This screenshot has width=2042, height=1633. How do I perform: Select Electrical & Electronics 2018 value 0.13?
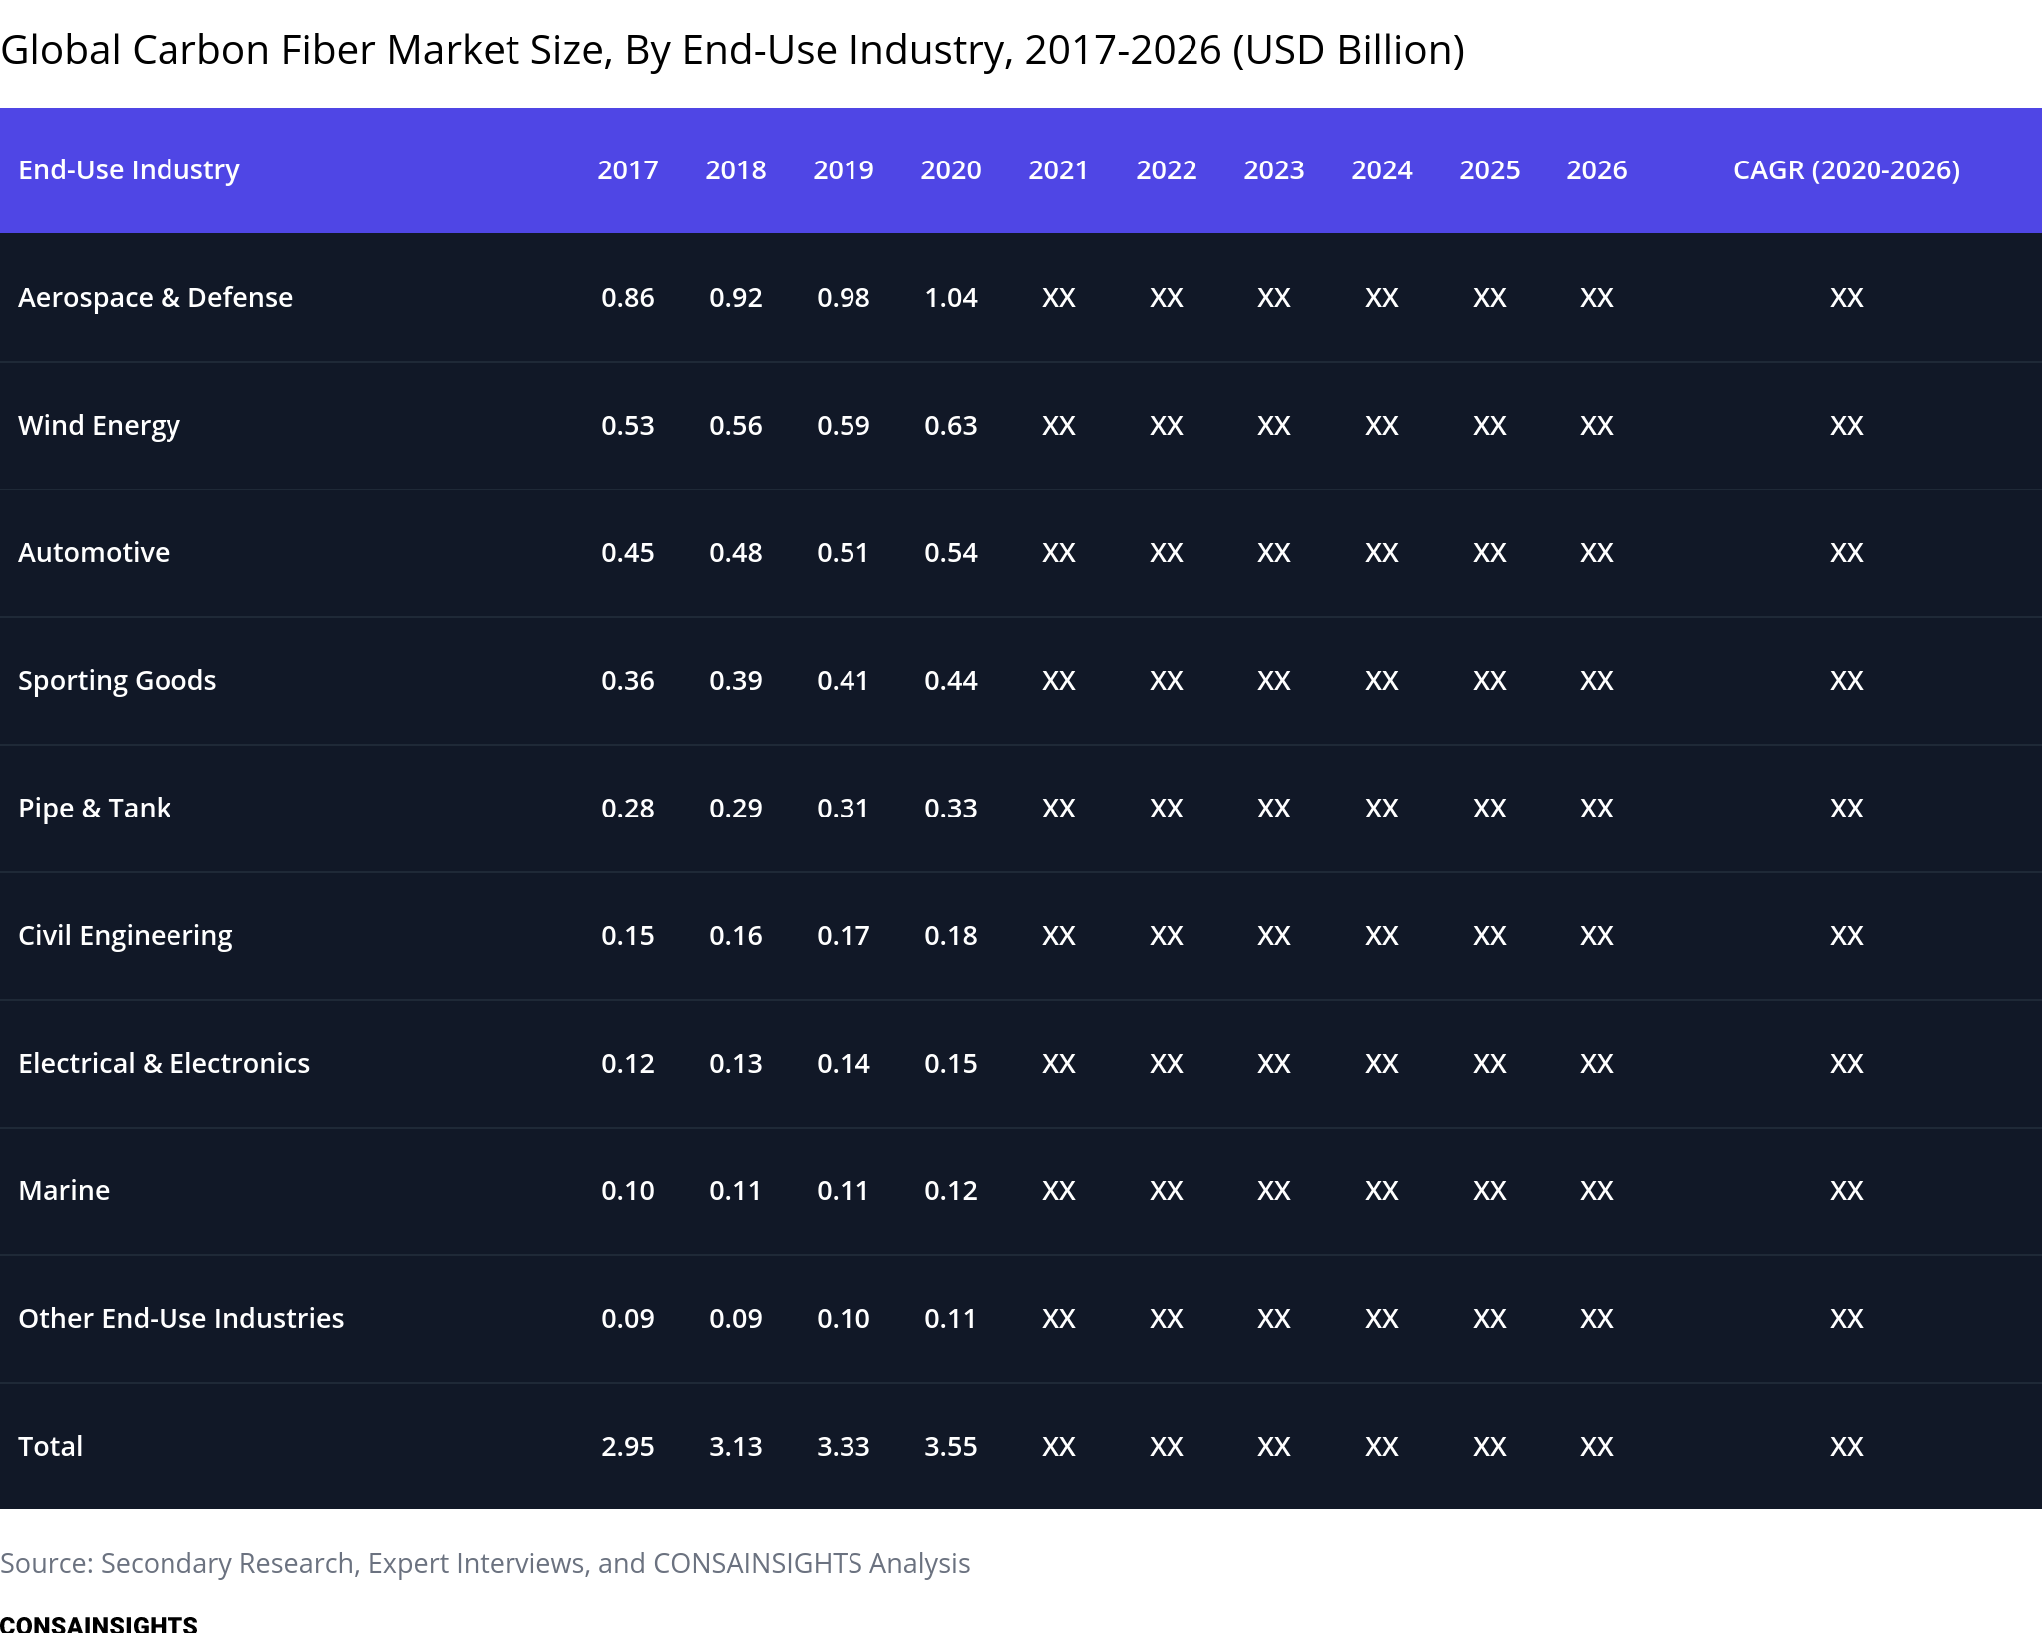[736, 1064]
